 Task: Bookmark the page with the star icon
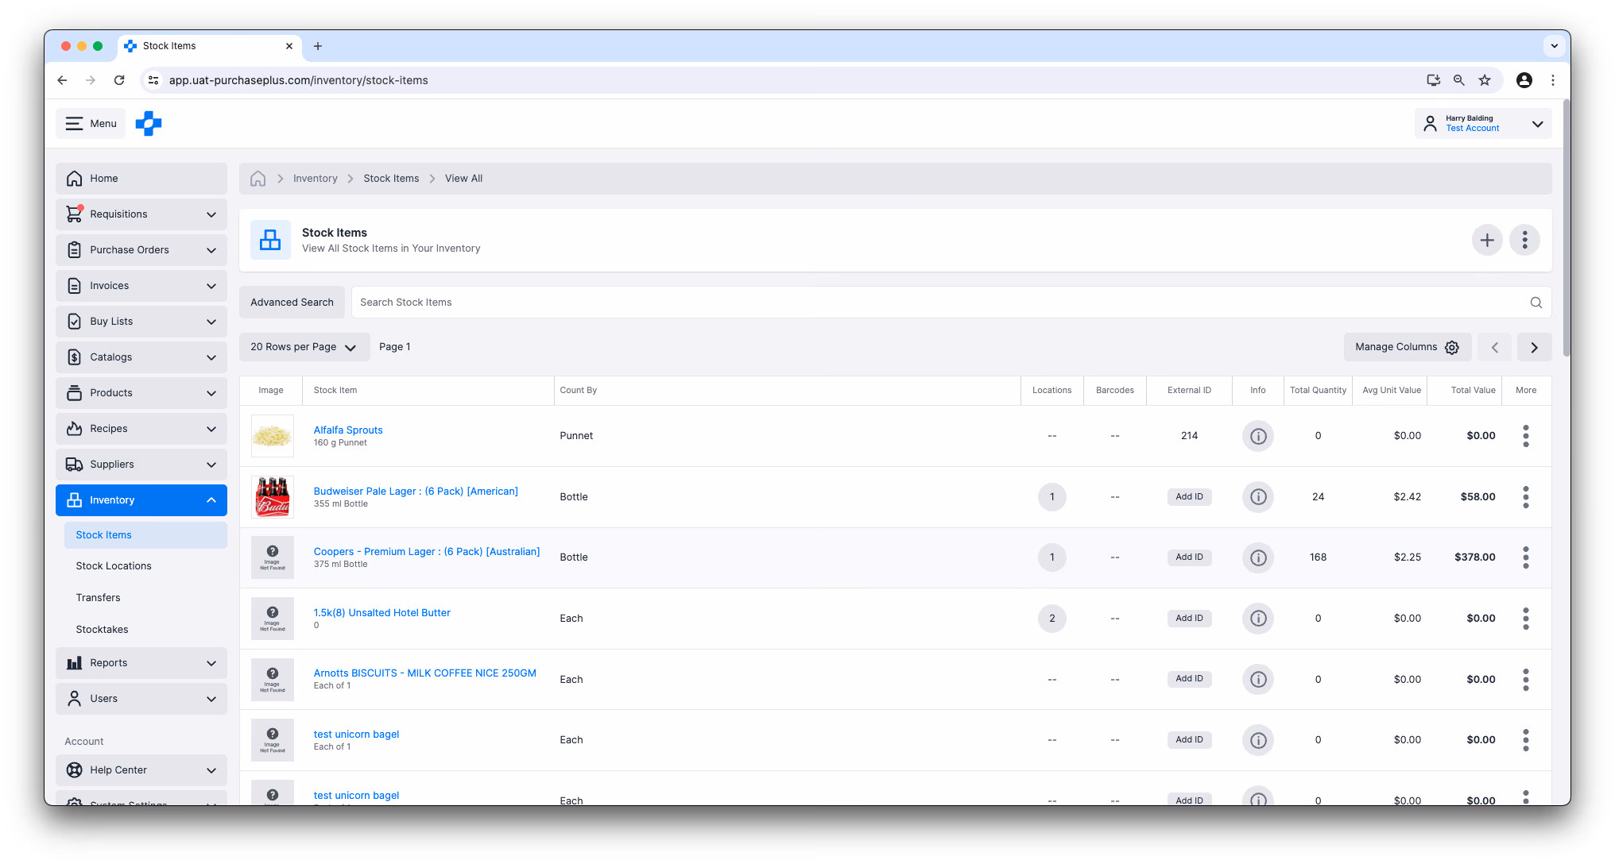(1484, 80)
